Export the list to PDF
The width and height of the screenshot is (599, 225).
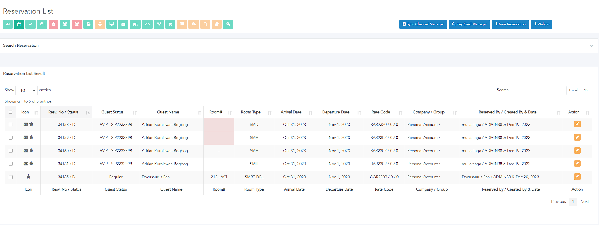586,90
